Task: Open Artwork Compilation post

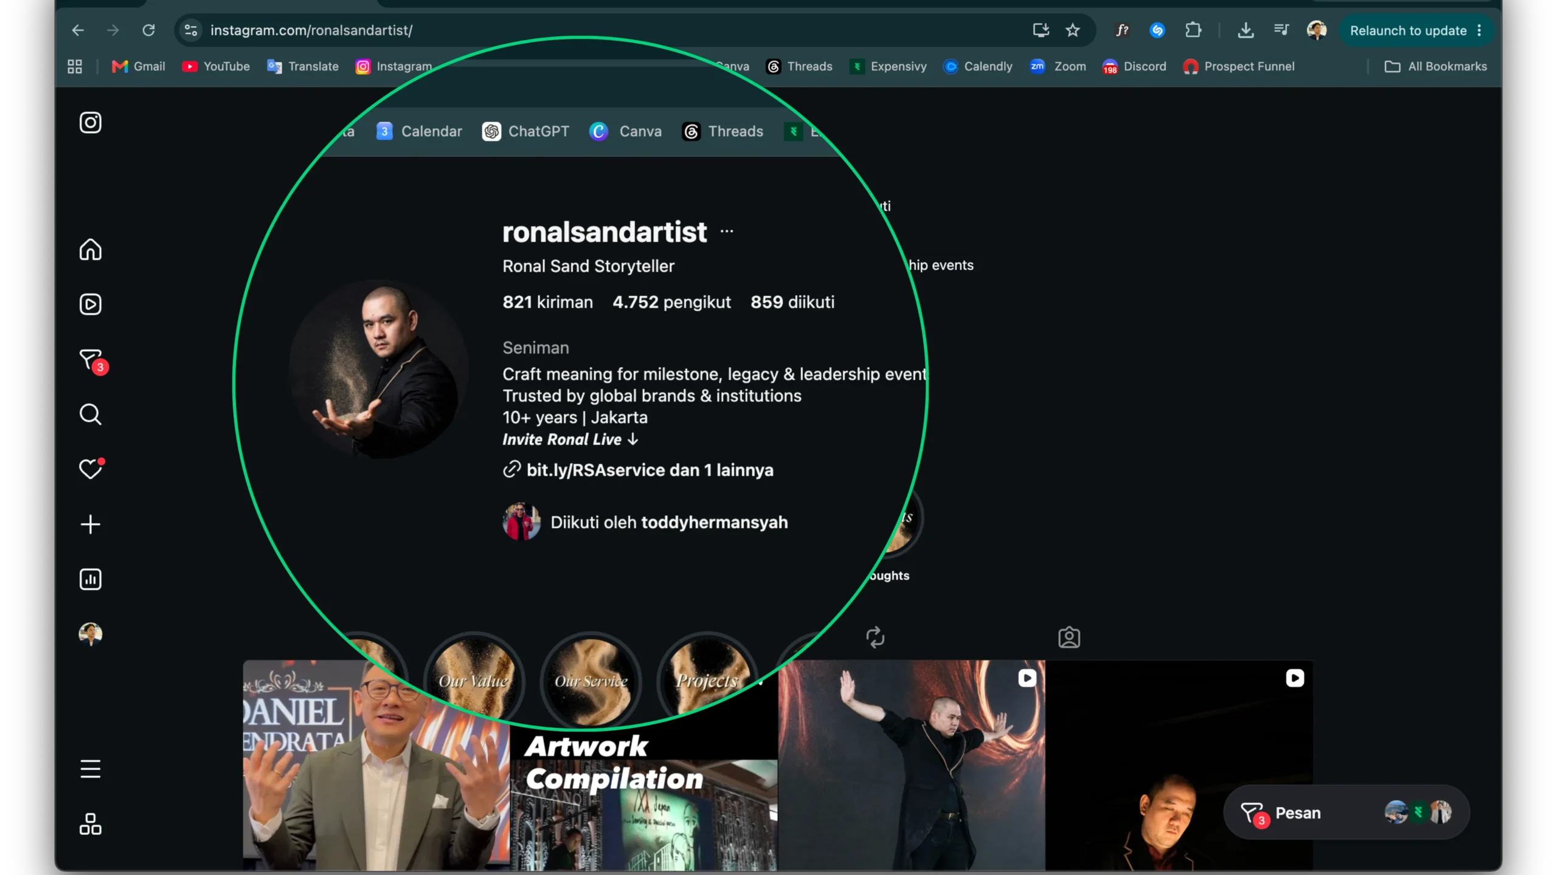Action: [643, 799]
